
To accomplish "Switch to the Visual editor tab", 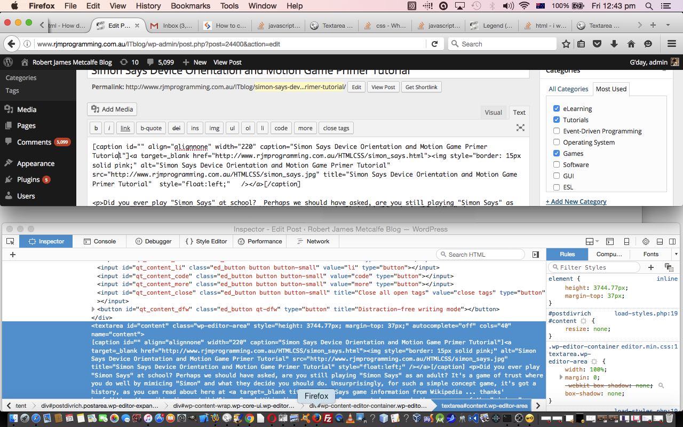I will click(x=493, y=112).
